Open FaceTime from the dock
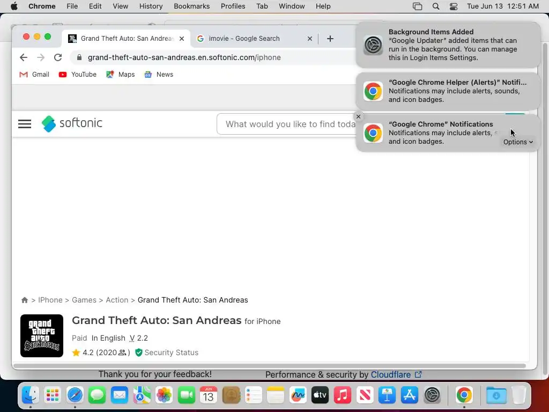The image size is (549, 412). click(x=186, y=395)
